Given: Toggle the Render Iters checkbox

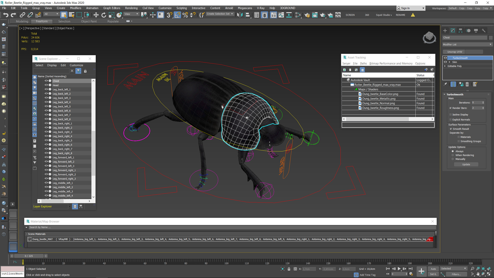Looking at the screenshot, I should tap(451, 108).
